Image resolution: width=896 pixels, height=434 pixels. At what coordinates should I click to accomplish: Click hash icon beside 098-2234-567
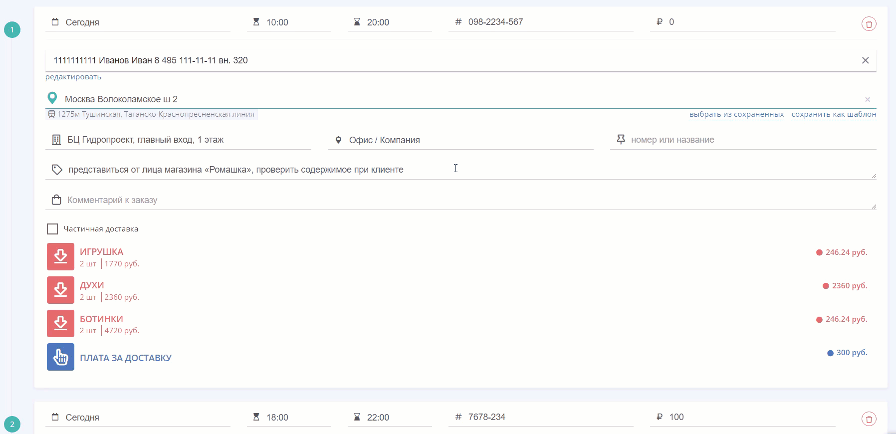(458, 22)
